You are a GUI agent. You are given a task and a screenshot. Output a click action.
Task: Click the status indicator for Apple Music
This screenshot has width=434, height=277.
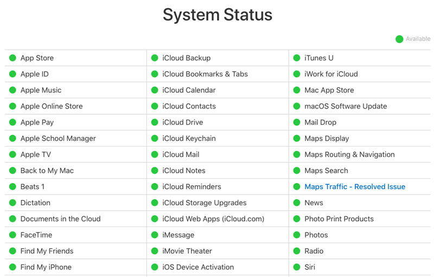point(12,90)
